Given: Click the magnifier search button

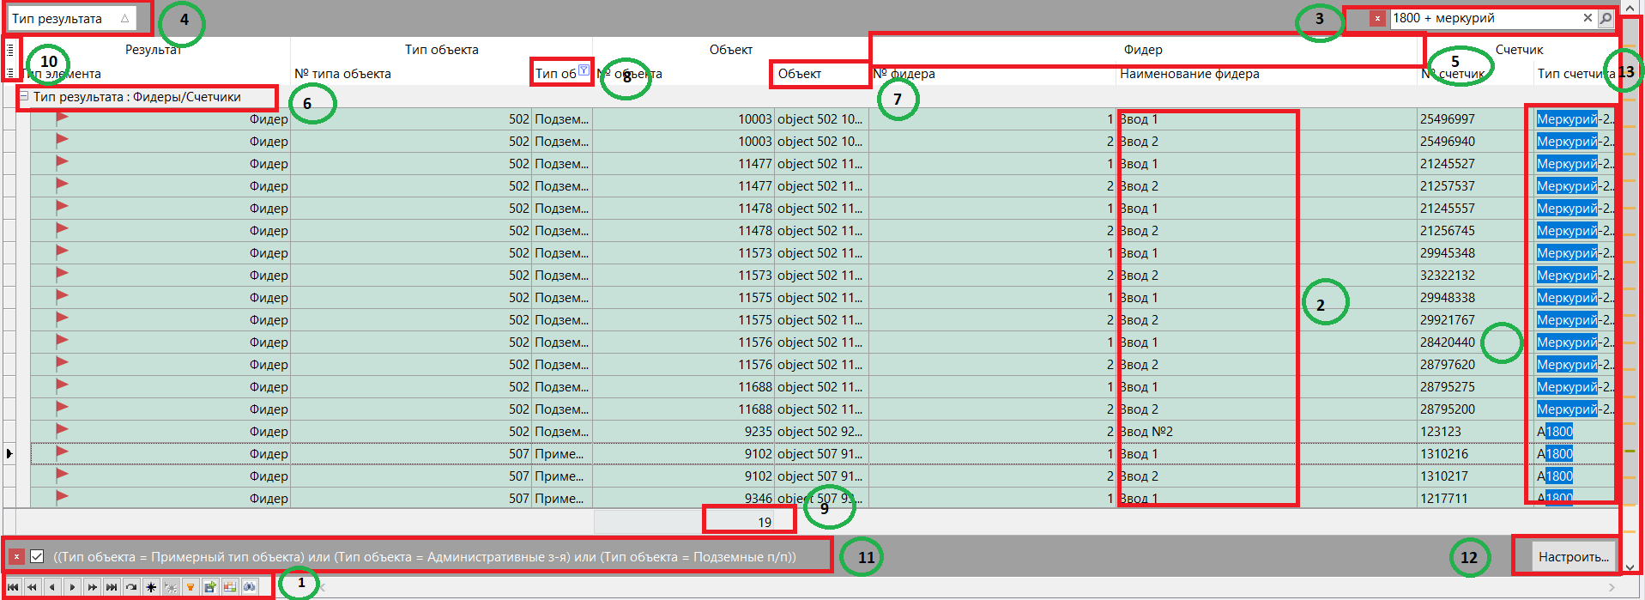Looking at the screenshot, I should 1606,18.
